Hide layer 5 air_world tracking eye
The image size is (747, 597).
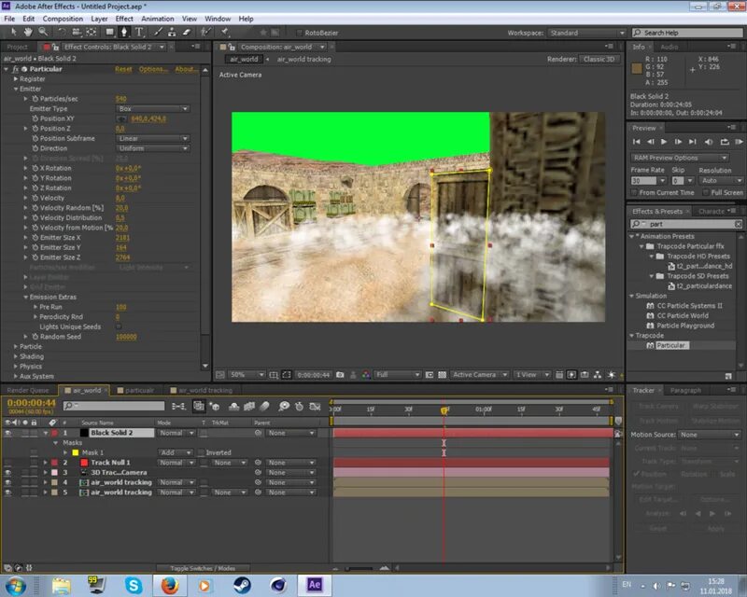pos(7,493)
